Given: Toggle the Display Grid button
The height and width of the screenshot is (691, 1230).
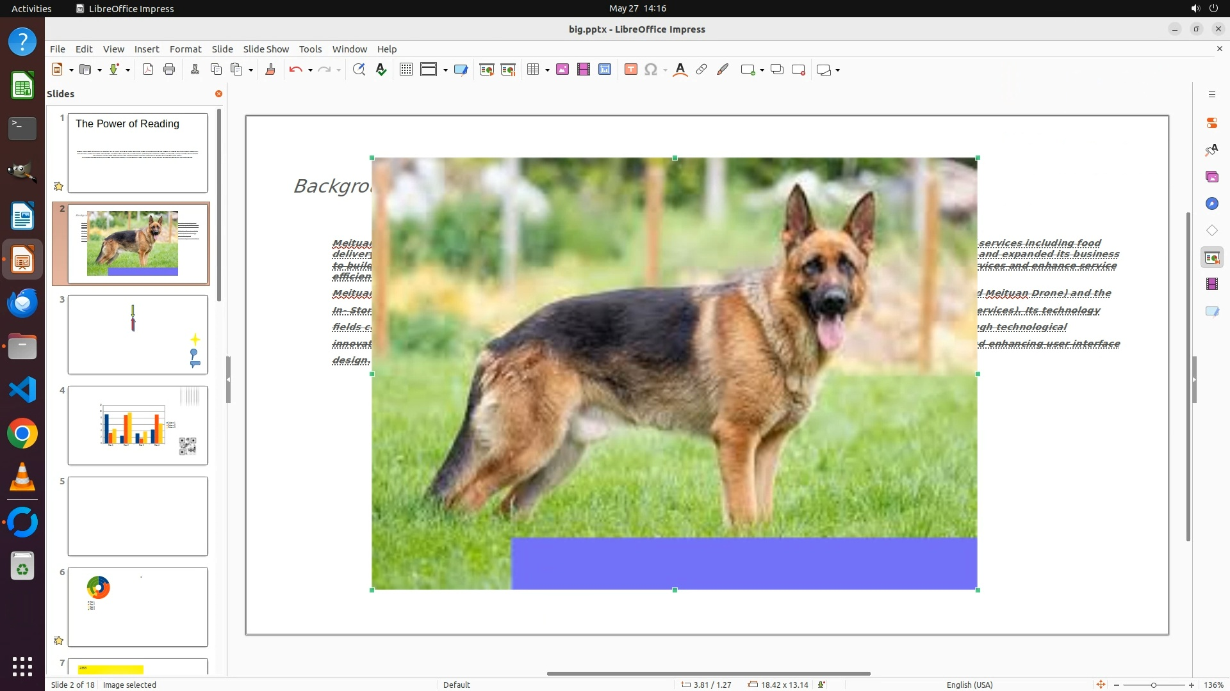Looking at the screenshot, I should pos(406,70).
